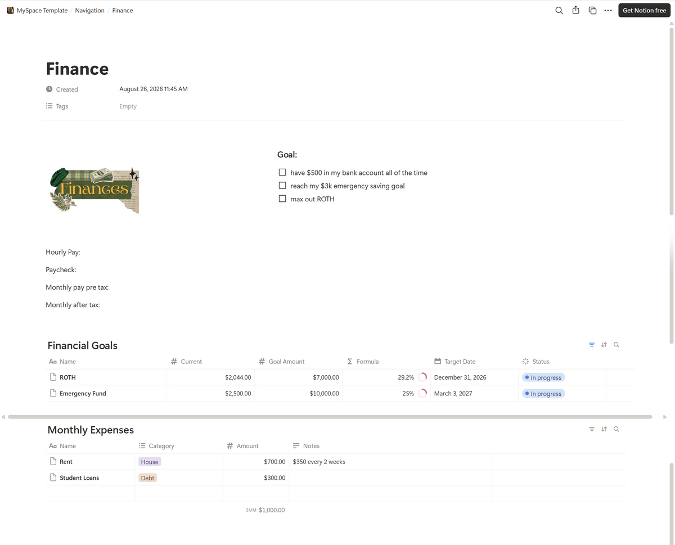
Task: Click the Empty tags field
Action: pos(128,106)
